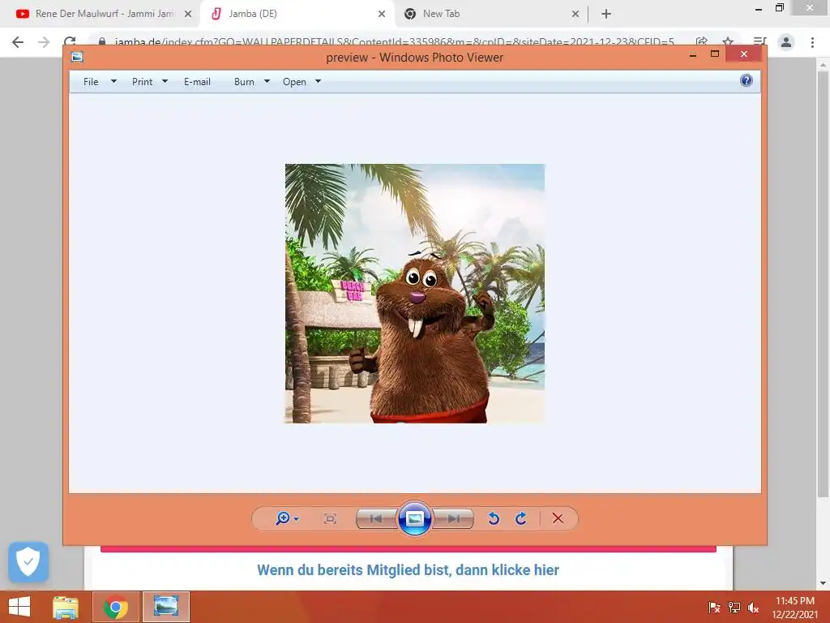The image size is (830, 623).
Task: Expand the Open dropdown arrow
Action: coord(318,82)
